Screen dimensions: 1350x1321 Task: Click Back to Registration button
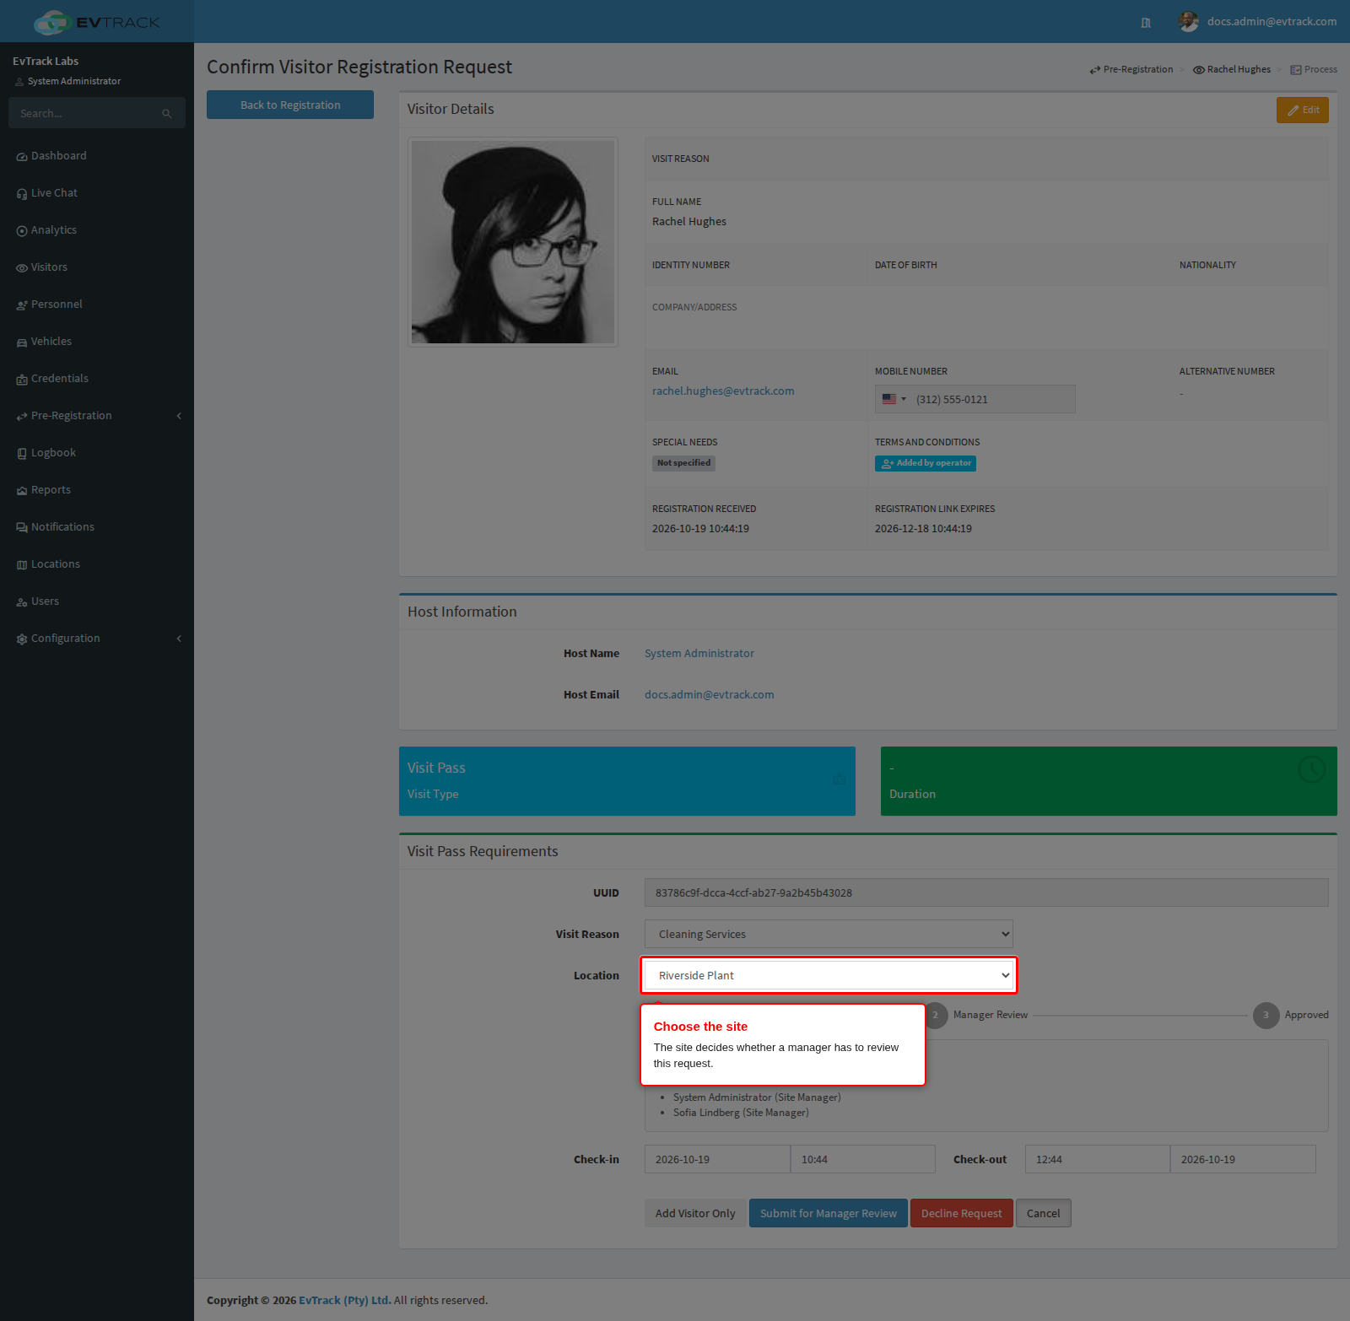[x=290, y=105]
